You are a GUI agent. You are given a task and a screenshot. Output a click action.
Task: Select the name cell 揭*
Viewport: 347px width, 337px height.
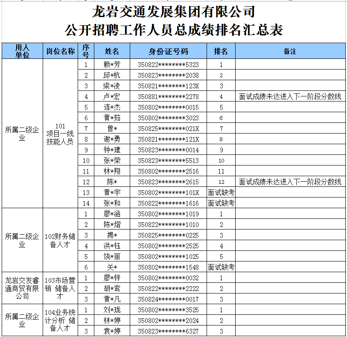coord(112,235)
